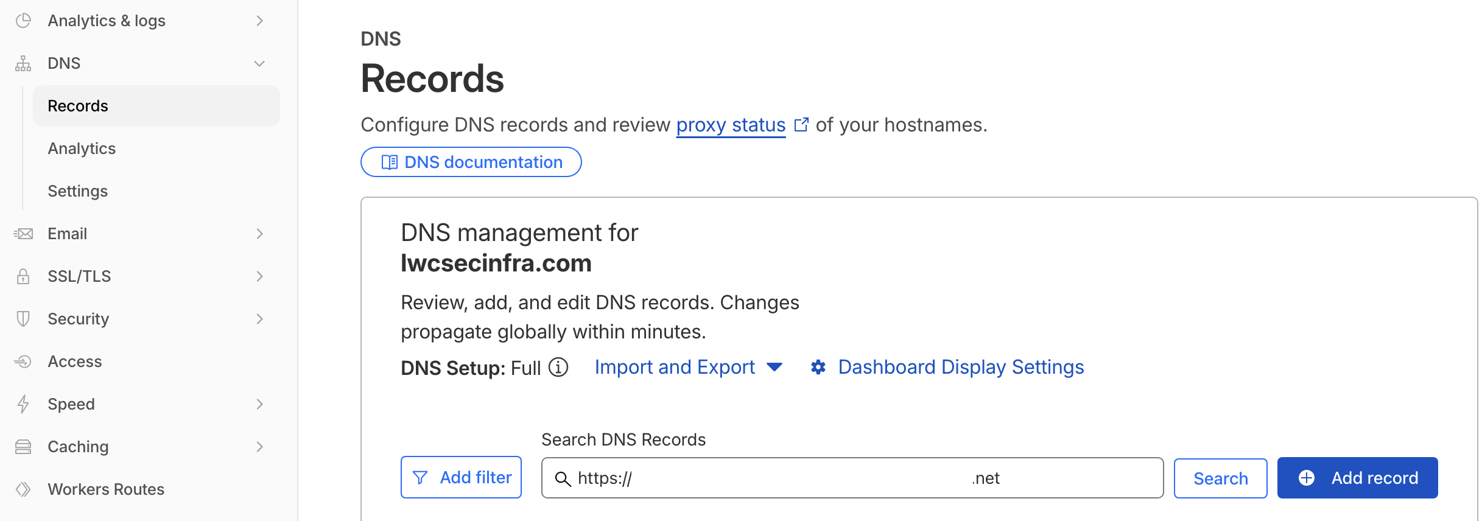1482x521 pixels.
Task: Click the Search button
Action: (1221, 478)
